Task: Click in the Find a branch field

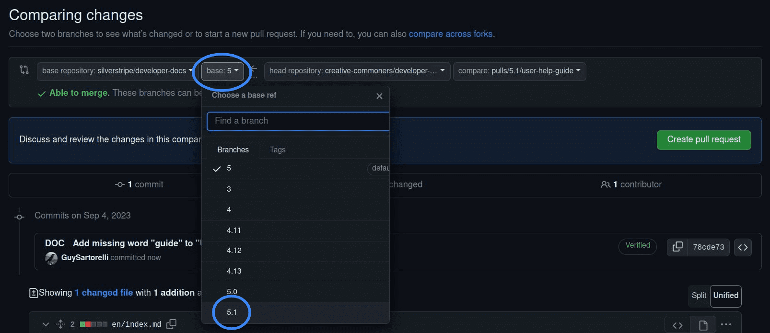Action: [297, 121]
